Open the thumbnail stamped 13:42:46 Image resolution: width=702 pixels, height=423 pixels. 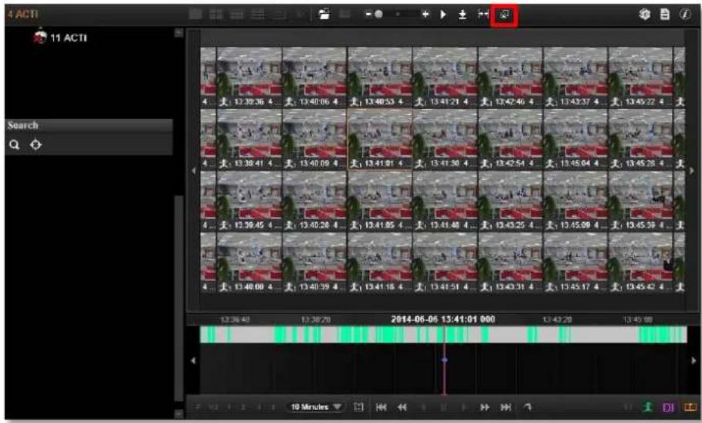point(510,77)
